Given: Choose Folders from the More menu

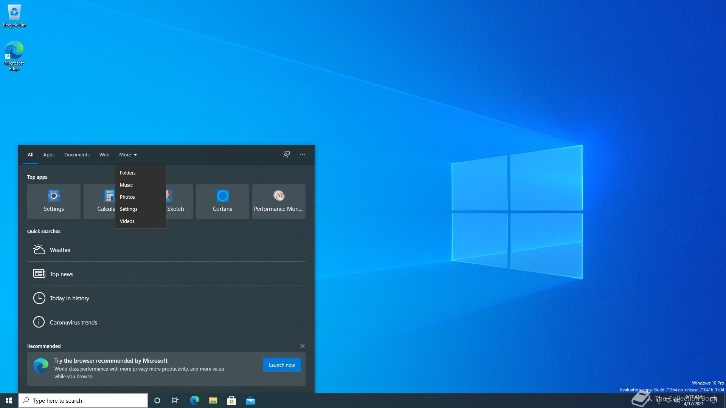Looking at the screenshot, I should (x=141, y=173).
